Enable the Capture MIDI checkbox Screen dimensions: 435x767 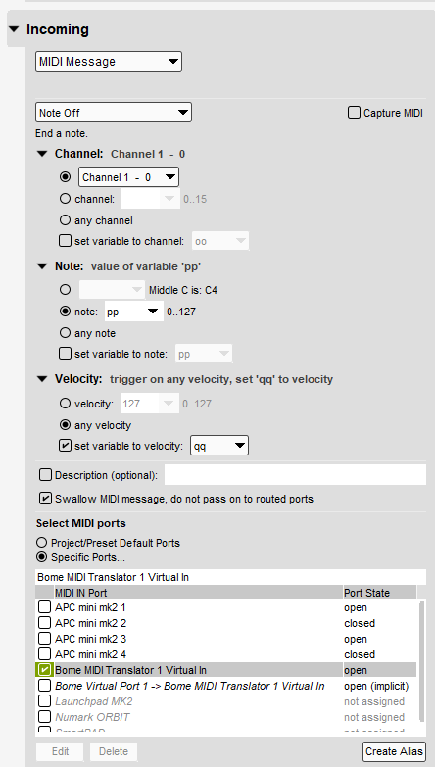(x=354, y=113)
